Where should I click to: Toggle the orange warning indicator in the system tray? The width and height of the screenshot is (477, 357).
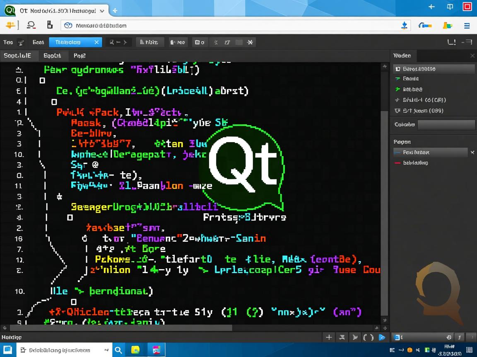pyautogui.click(x=409, y=350)
